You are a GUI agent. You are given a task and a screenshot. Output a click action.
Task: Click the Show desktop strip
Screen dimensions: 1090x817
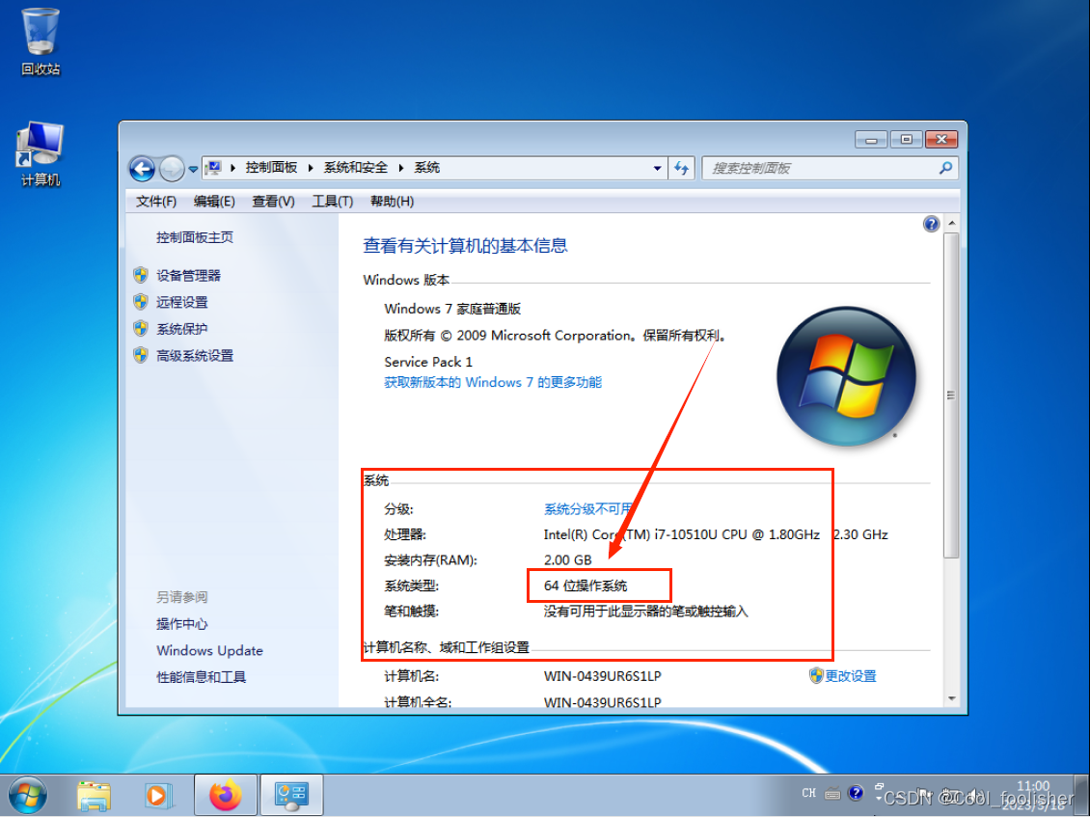point(1082,796)
